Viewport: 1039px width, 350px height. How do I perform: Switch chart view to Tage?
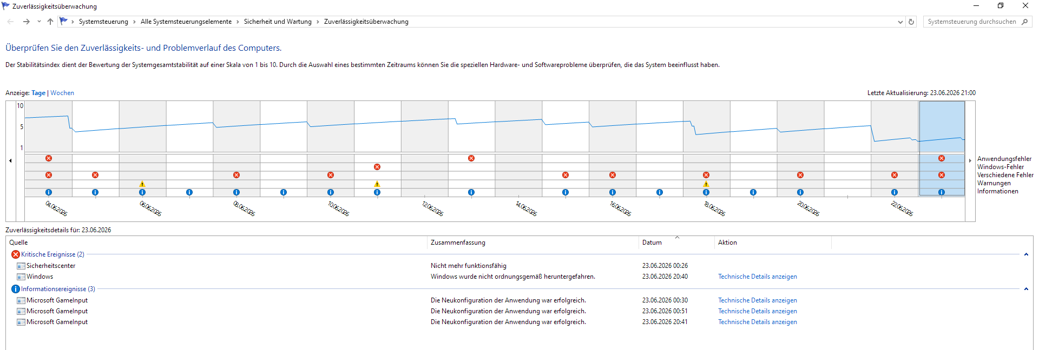38,93
